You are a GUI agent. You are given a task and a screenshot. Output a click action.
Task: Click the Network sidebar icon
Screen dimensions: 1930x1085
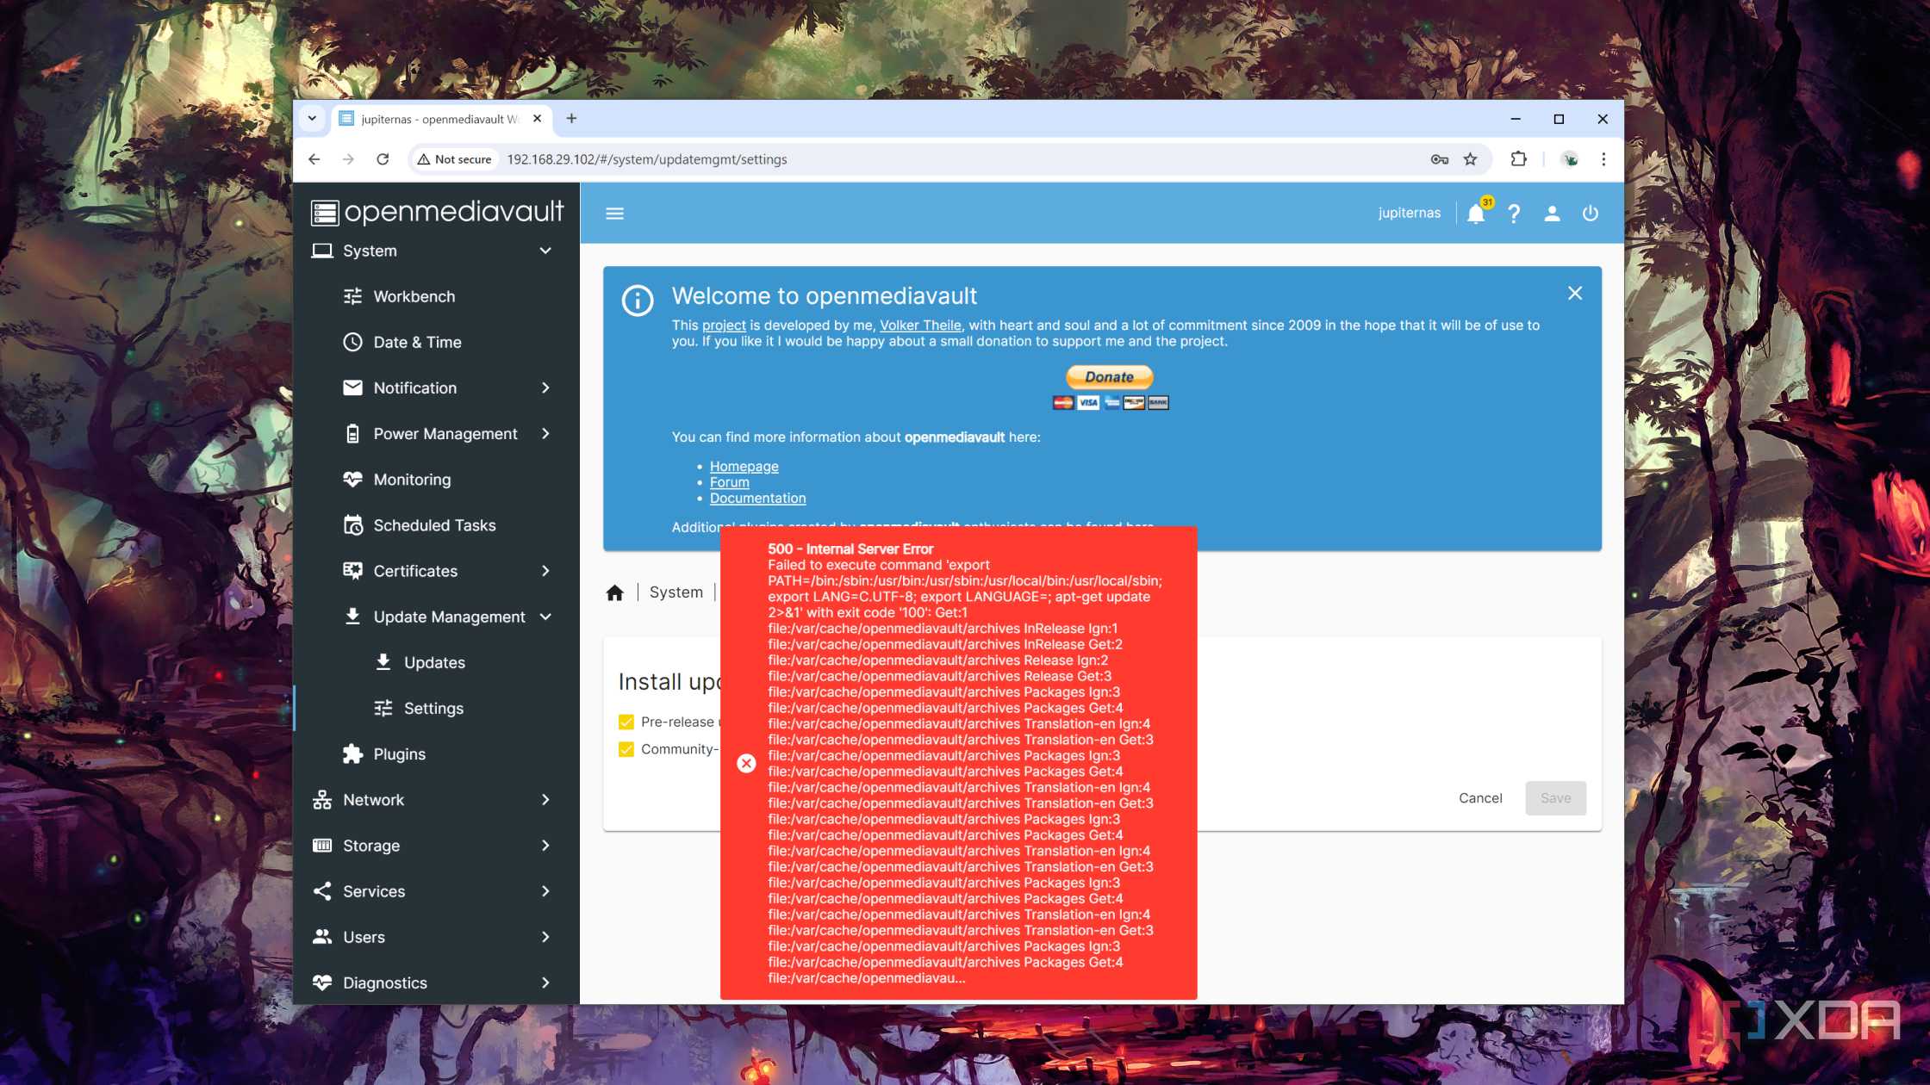point(322,799)
